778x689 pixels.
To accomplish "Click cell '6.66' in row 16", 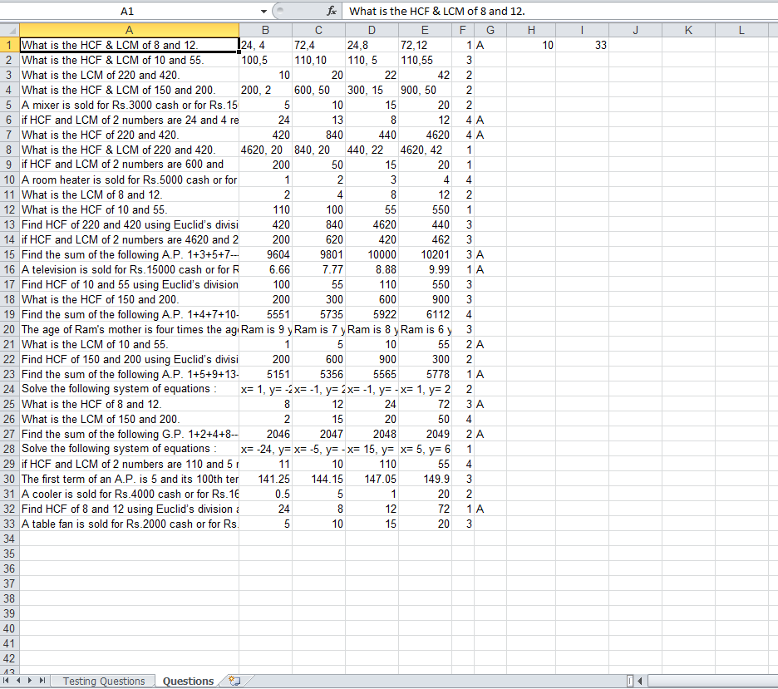I will coord(265,269).
